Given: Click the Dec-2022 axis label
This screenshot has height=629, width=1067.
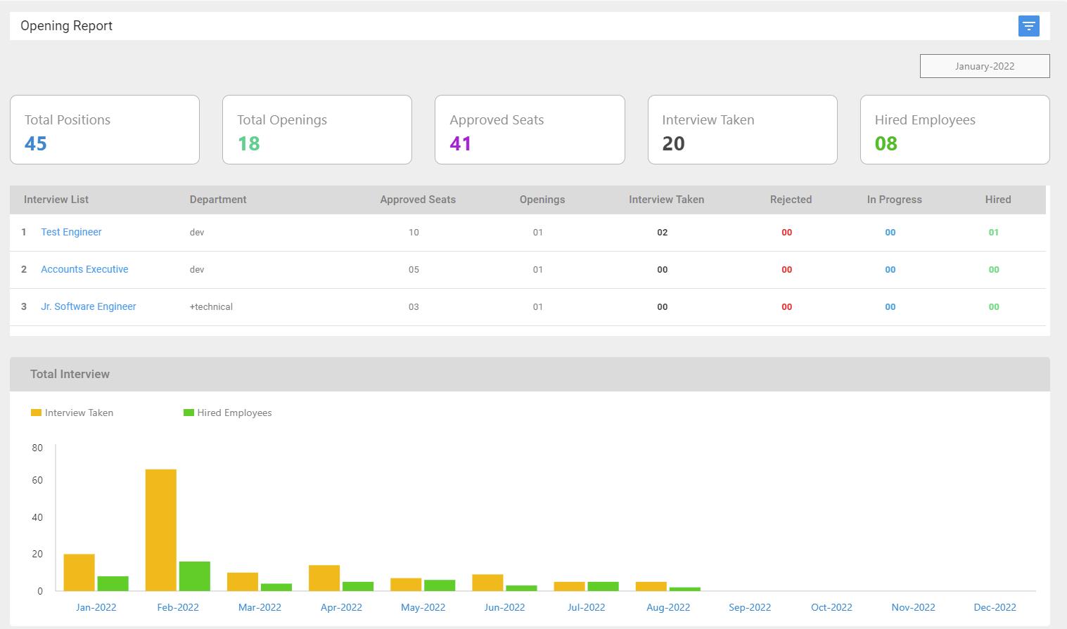Looking at the screenshot, I should coord(995,607).
